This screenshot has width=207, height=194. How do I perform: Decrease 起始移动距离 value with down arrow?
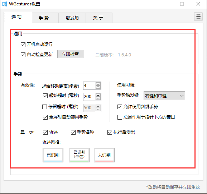click(98, 87)
